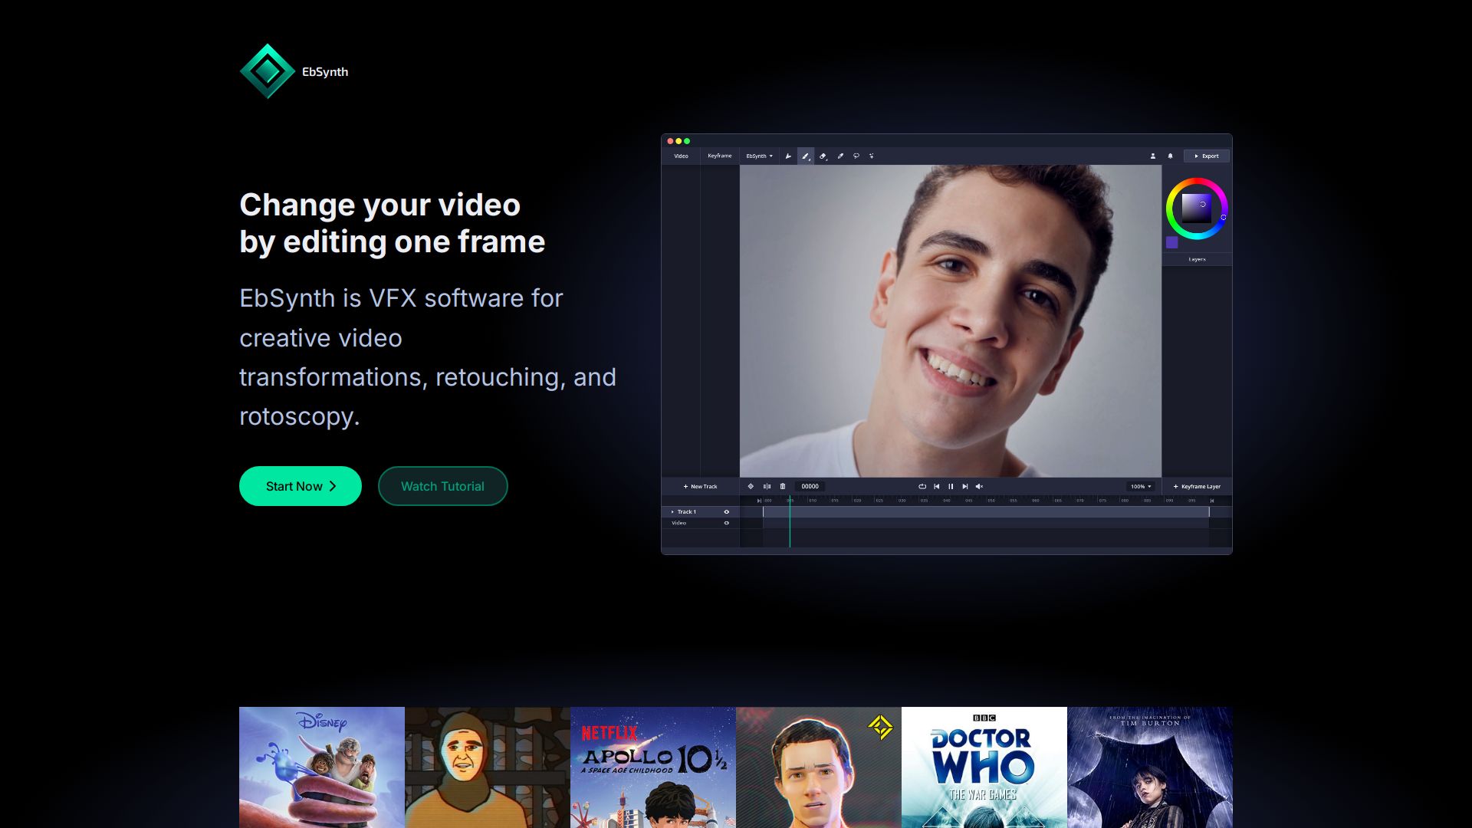Hide the Video layer with eye icon

(x=727, y=523)
